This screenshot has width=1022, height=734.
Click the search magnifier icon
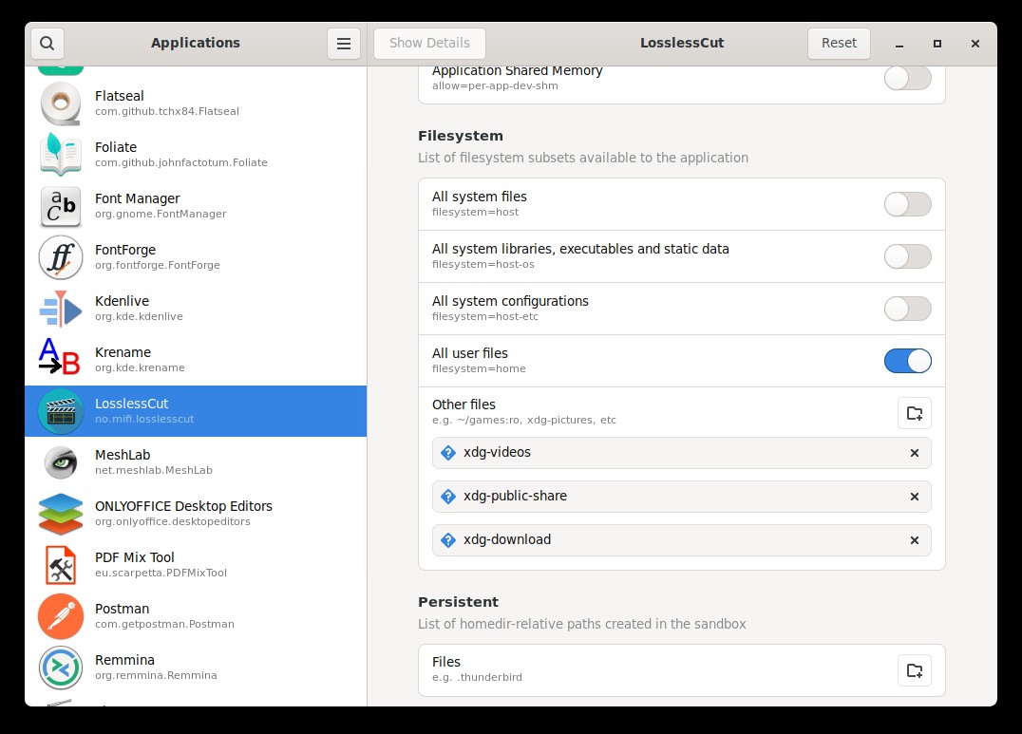pyautogui.click(x=47, y=43)
